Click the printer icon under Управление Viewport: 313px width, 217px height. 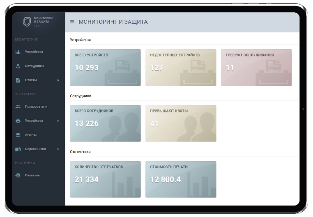click(x=18, y=121)
